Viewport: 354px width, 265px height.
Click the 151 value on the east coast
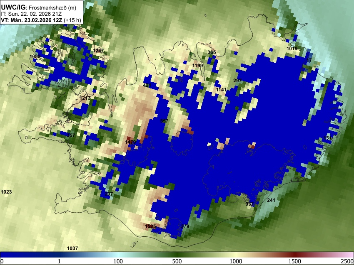pyautogui.click(x=328, y=138)
